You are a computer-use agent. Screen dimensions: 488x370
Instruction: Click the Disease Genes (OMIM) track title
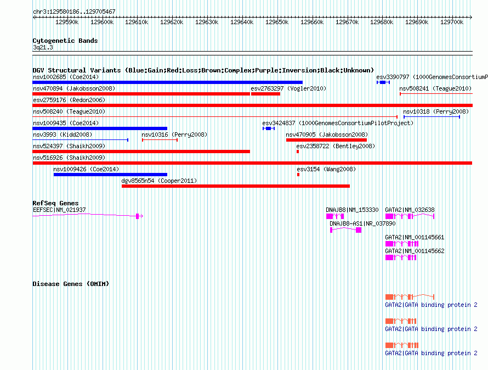pos(71,284)
